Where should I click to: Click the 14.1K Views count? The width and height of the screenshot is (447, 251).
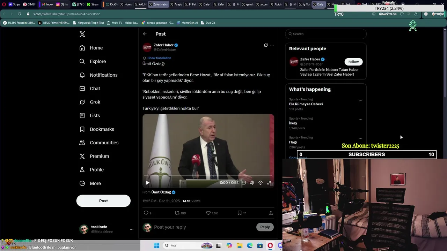(x=191, y=201)
